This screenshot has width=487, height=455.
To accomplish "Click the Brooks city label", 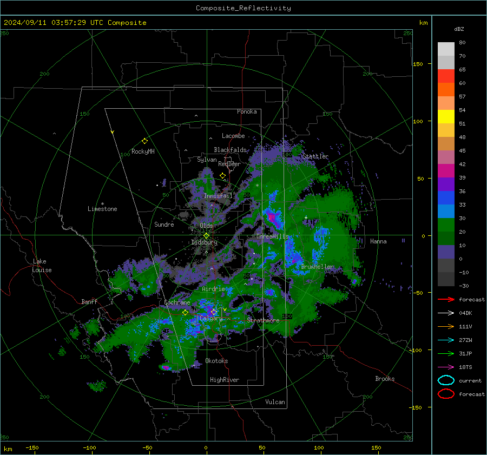I will point(385,379).
